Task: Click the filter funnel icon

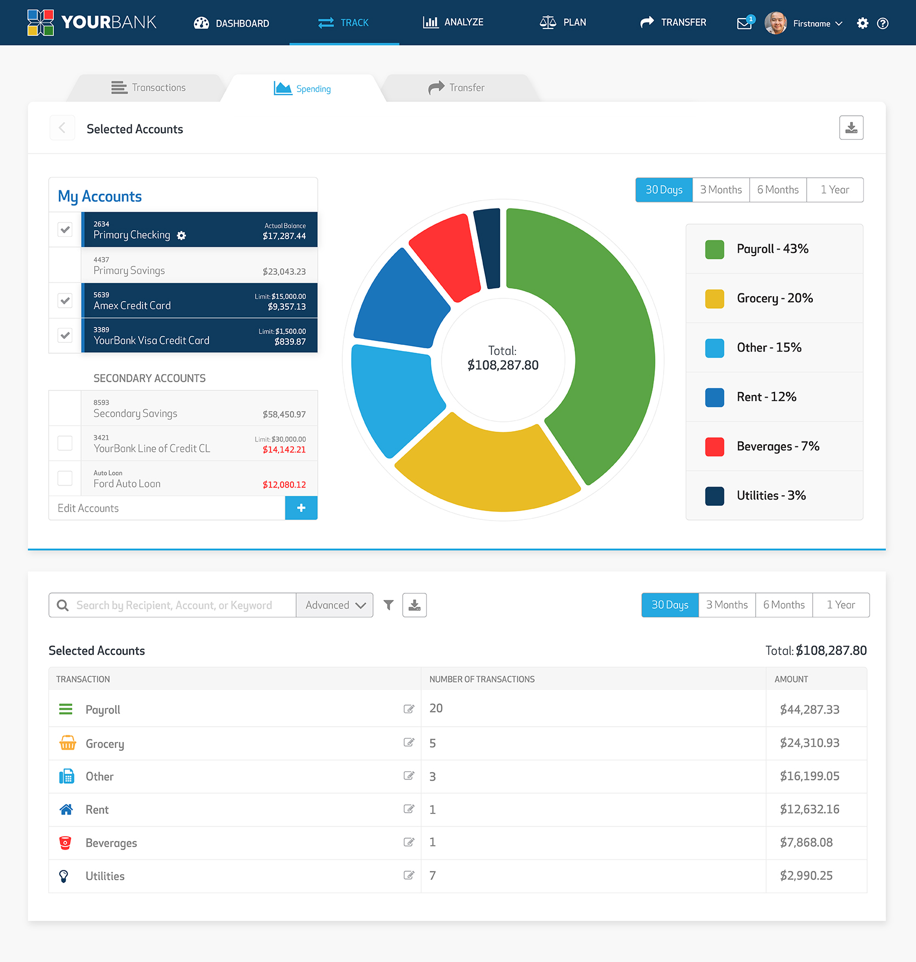Action: pos(388,605)
